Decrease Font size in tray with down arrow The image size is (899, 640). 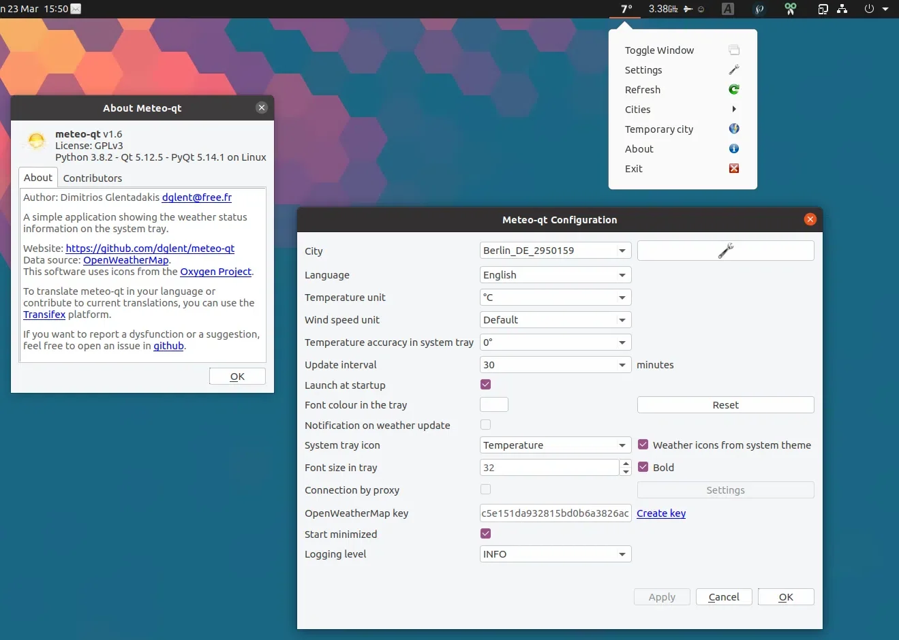tap(626, 472)
